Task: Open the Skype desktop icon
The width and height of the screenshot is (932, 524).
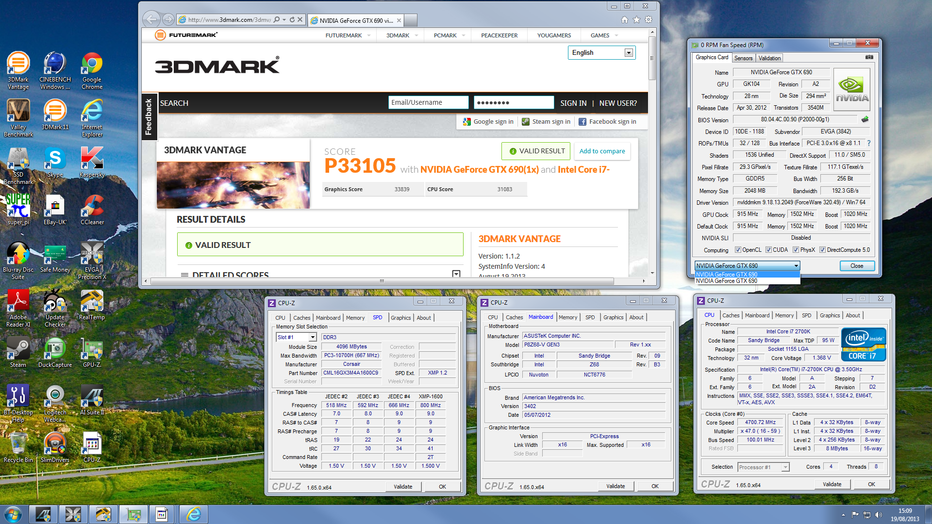Action: point(55,163)
